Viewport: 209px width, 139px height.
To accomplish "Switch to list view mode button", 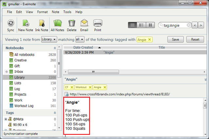I will (x=132, y=25).
